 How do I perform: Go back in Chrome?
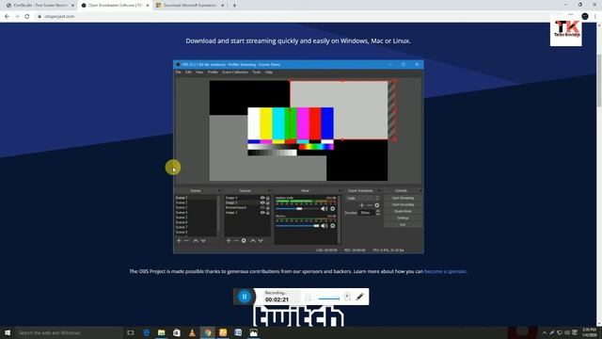(7, 17)
